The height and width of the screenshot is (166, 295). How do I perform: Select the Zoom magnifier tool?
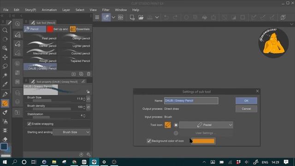coord(5,30)
